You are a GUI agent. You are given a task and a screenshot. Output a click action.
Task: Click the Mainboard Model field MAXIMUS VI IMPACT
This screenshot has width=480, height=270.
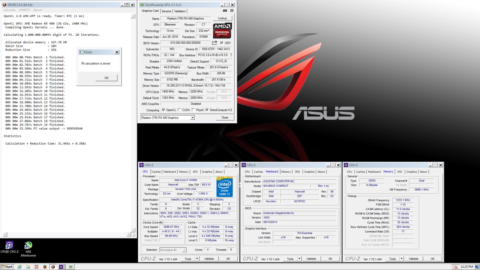(x=286, y=186)
